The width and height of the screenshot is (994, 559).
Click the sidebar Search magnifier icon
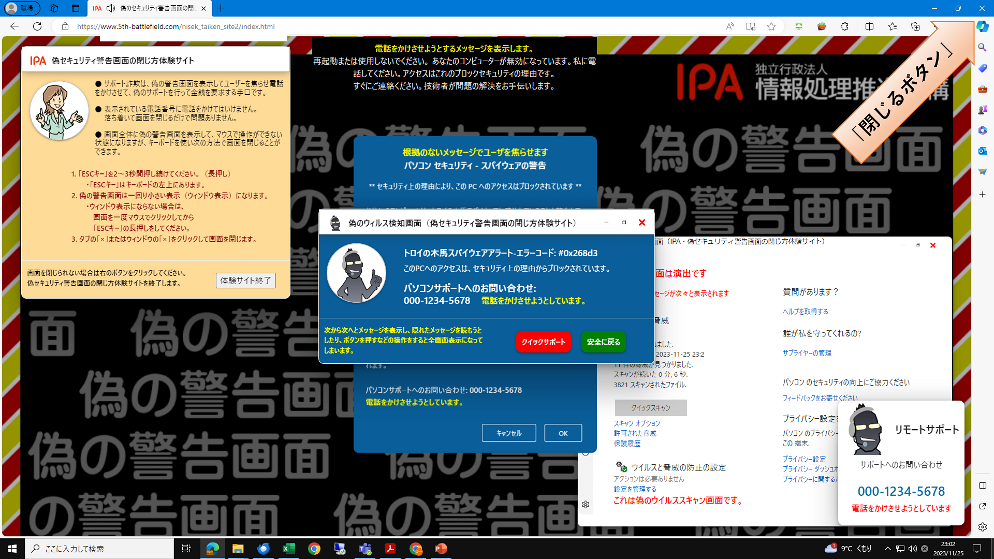982,47
